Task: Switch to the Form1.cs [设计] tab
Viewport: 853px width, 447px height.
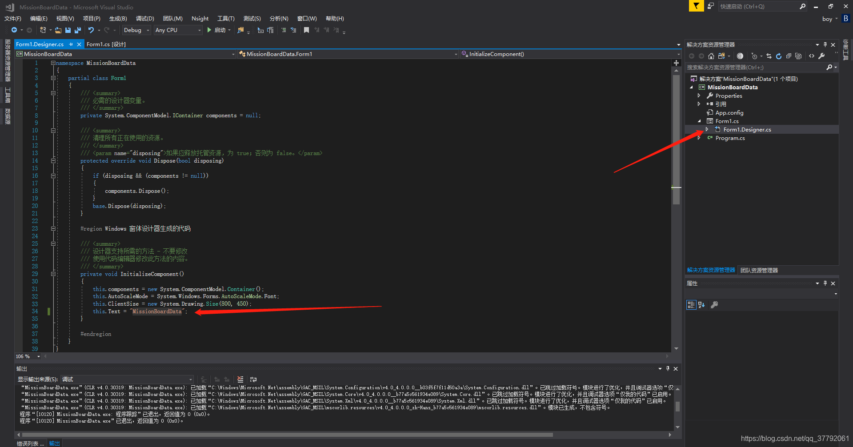Action: tap(105, 44)
